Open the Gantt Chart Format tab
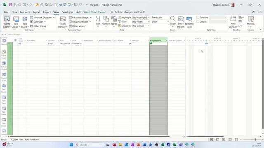The image size is (264, 148). [94, 12]
